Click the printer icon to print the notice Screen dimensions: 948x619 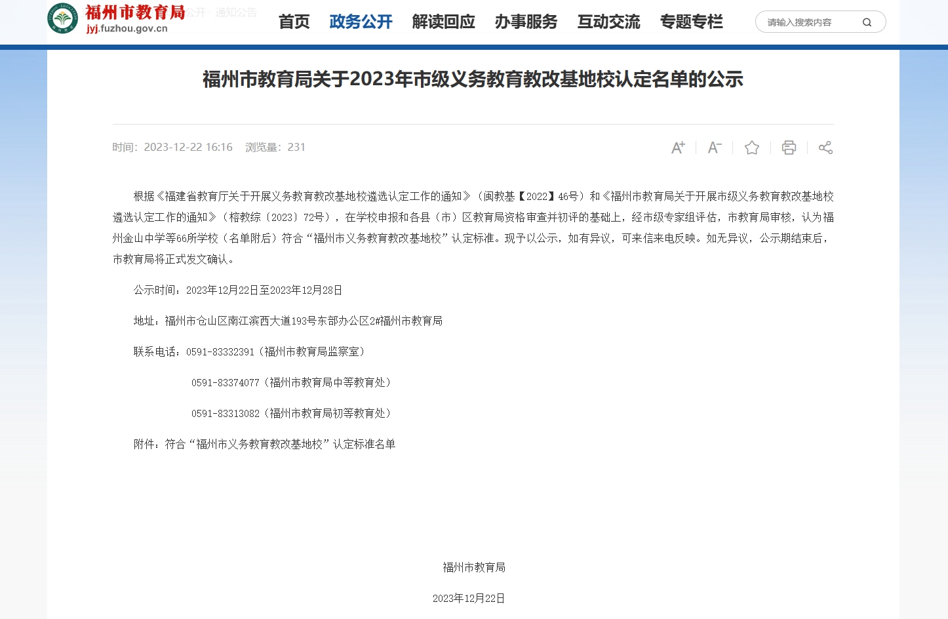click(x=788, y=148)
